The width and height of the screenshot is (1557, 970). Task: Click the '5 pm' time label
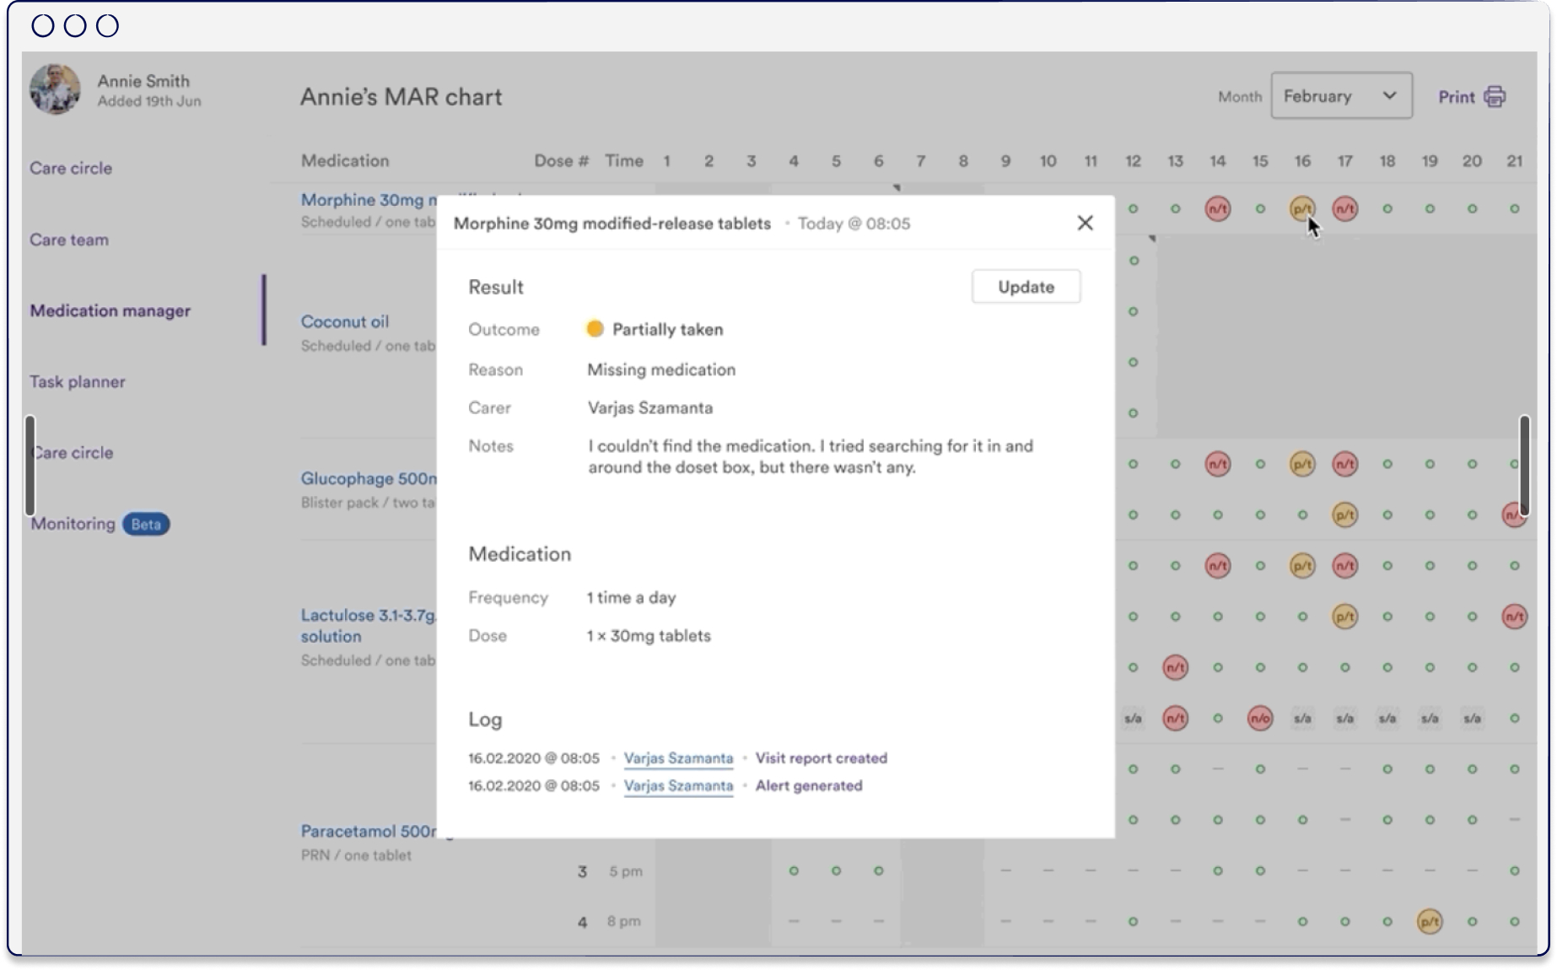[x=625, y=870]
